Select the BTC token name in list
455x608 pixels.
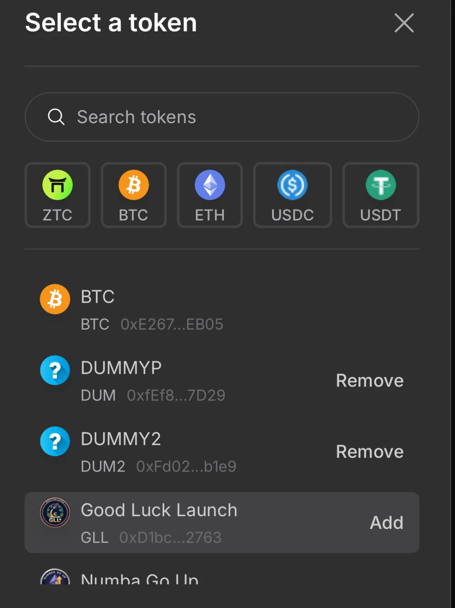tap(97, 296)
